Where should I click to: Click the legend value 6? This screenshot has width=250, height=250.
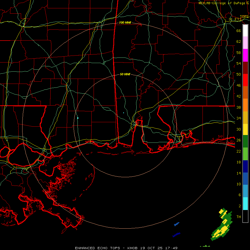coord(239,195)
